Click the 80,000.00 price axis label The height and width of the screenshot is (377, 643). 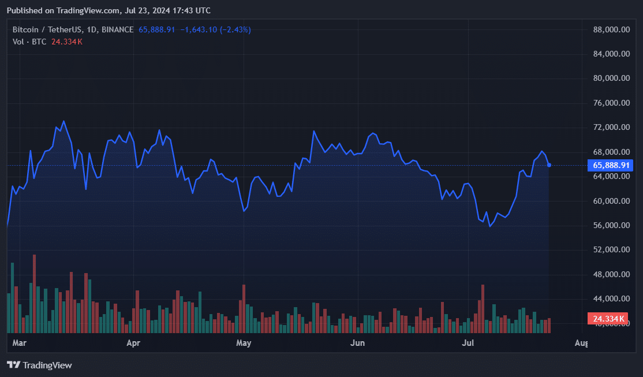pos(611,79)
